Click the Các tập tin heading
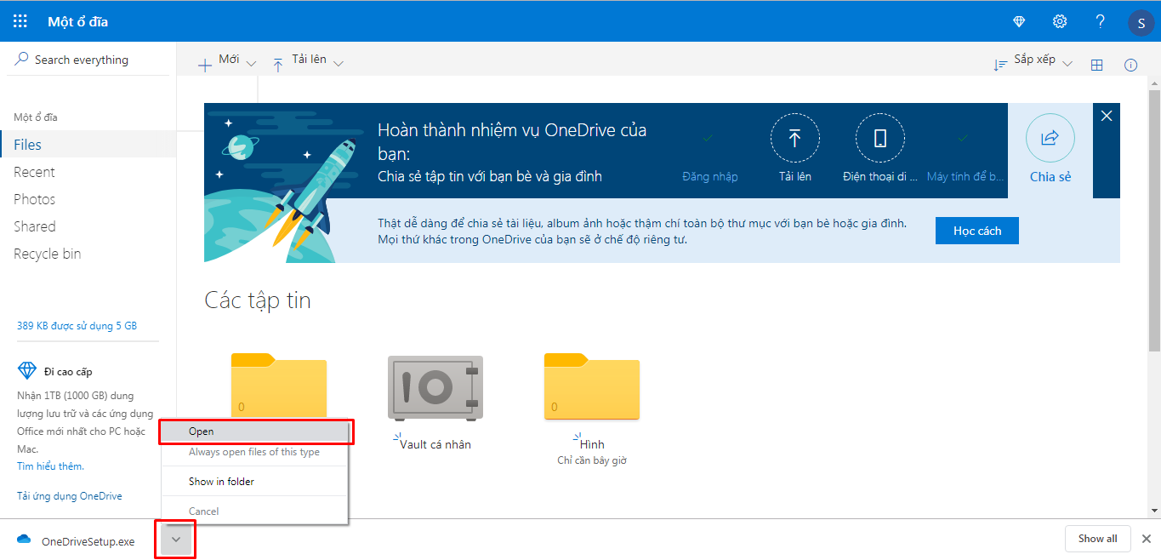 point(258,300)
